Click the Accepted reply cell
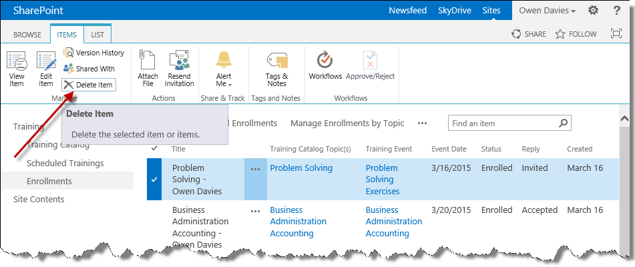 coord(540,210)
